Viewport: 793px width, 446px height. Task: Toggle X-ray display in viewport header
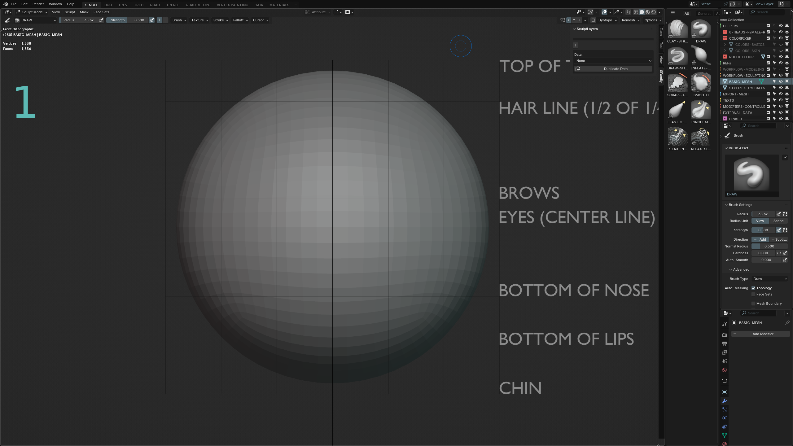tap(628, 12)
